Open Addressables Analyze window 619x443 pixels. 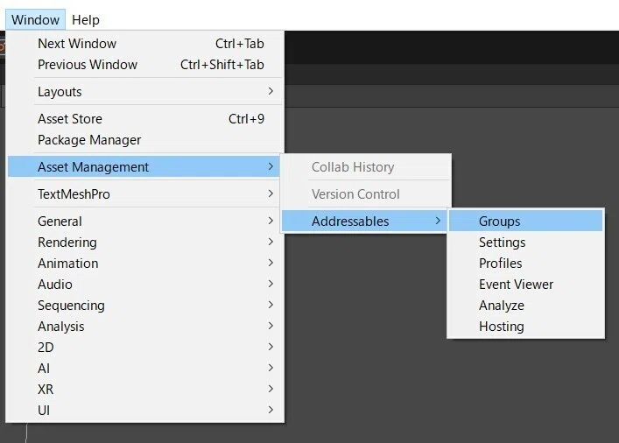click(x=526, y=306)
